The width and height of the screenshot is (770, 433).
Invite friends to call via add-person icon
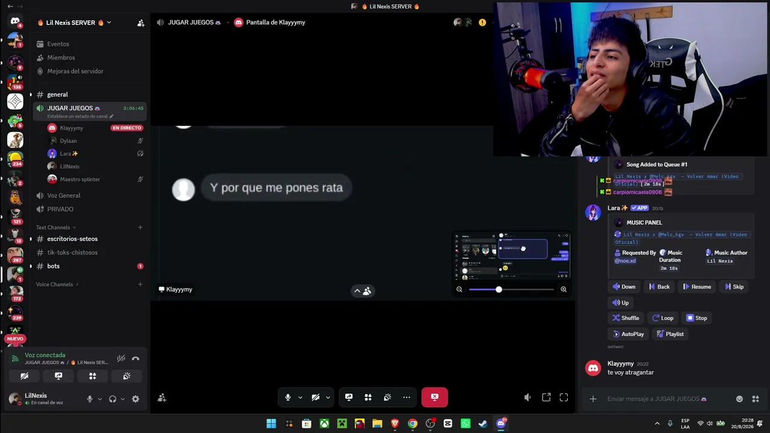click(x=162, y=398)
